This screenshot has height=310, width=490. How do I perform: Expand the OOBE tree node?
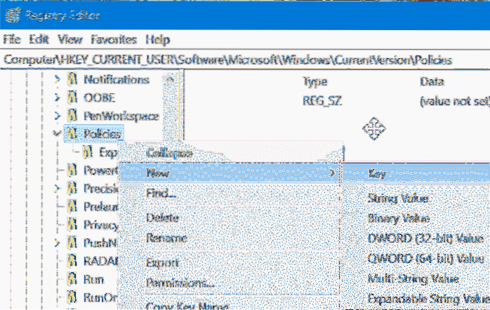[57, 97]
